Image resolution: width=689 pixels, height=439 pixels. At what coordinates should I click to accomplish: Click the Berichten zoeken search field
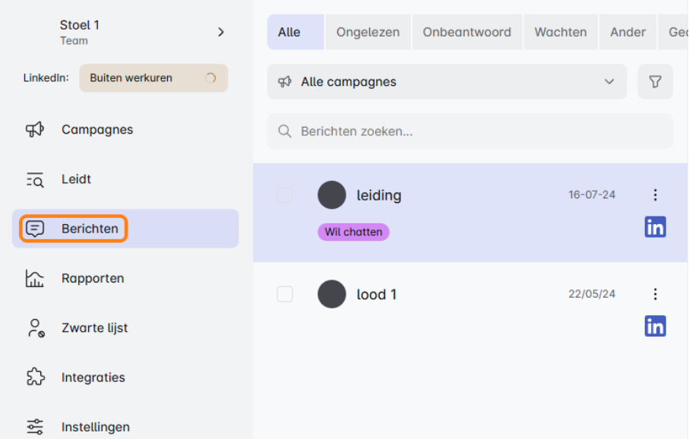469,131
